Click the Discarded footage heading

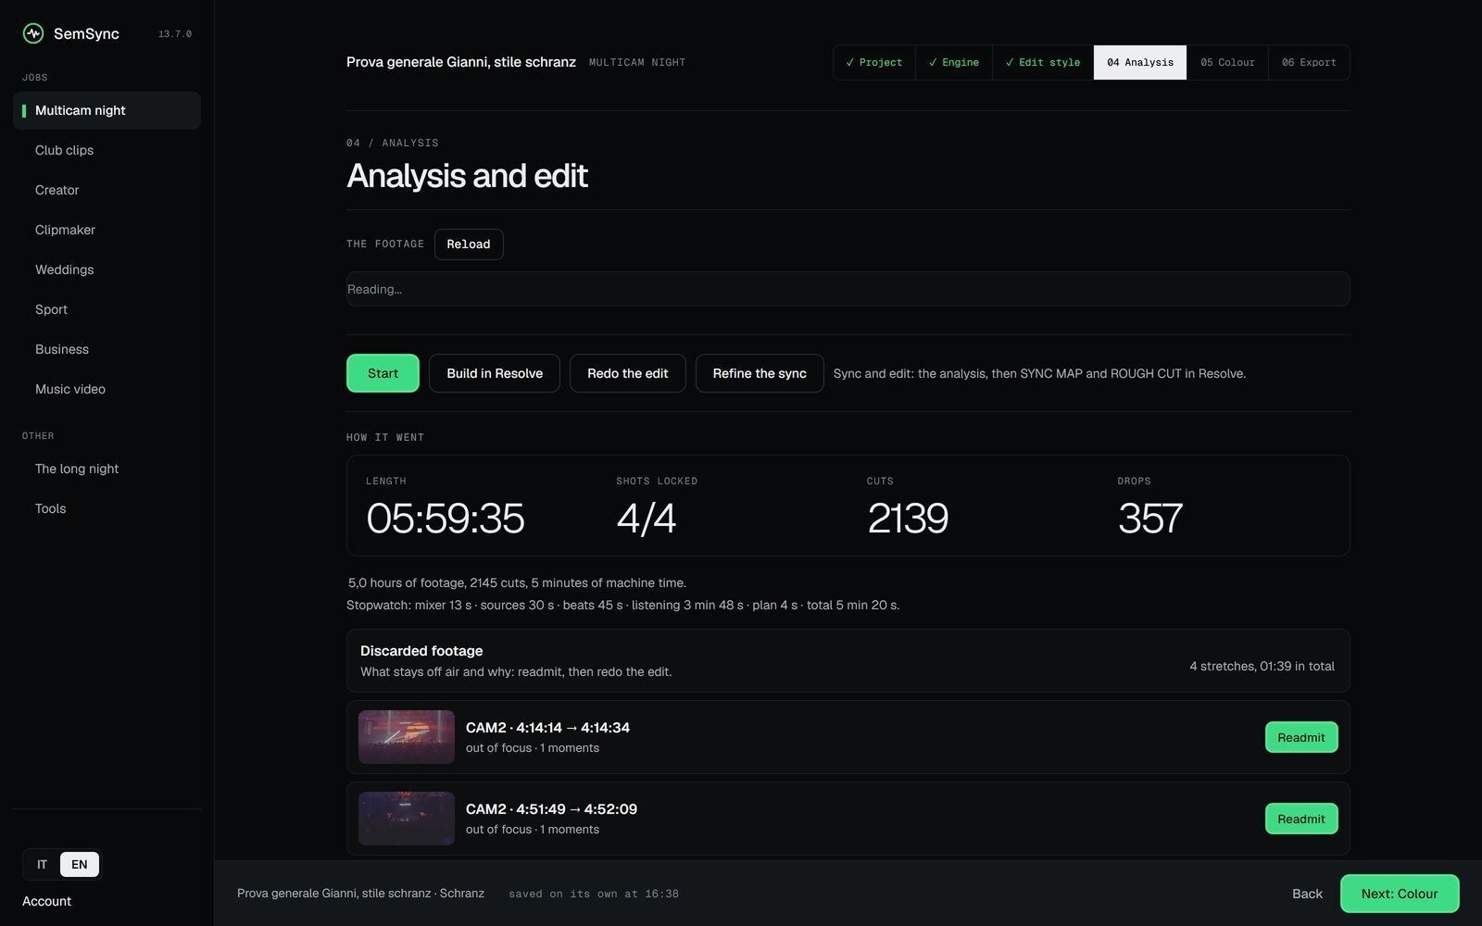pos(421,651)
